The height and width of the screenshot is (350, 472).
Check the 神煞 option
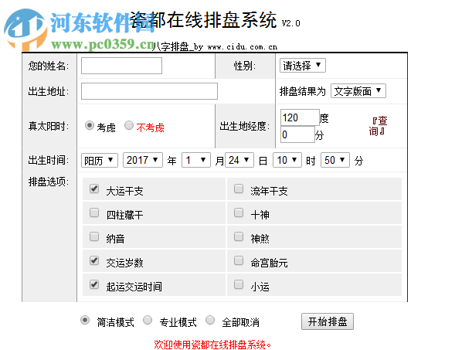(239, 236)
